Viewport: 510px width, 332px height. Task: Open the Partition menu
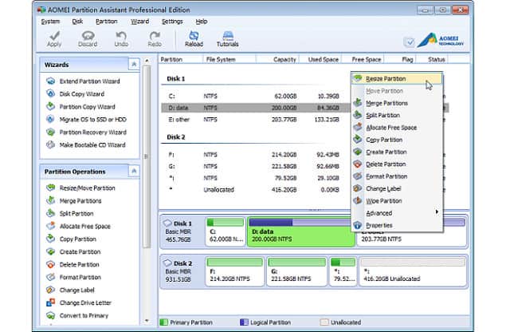click(x=106, y=22)
